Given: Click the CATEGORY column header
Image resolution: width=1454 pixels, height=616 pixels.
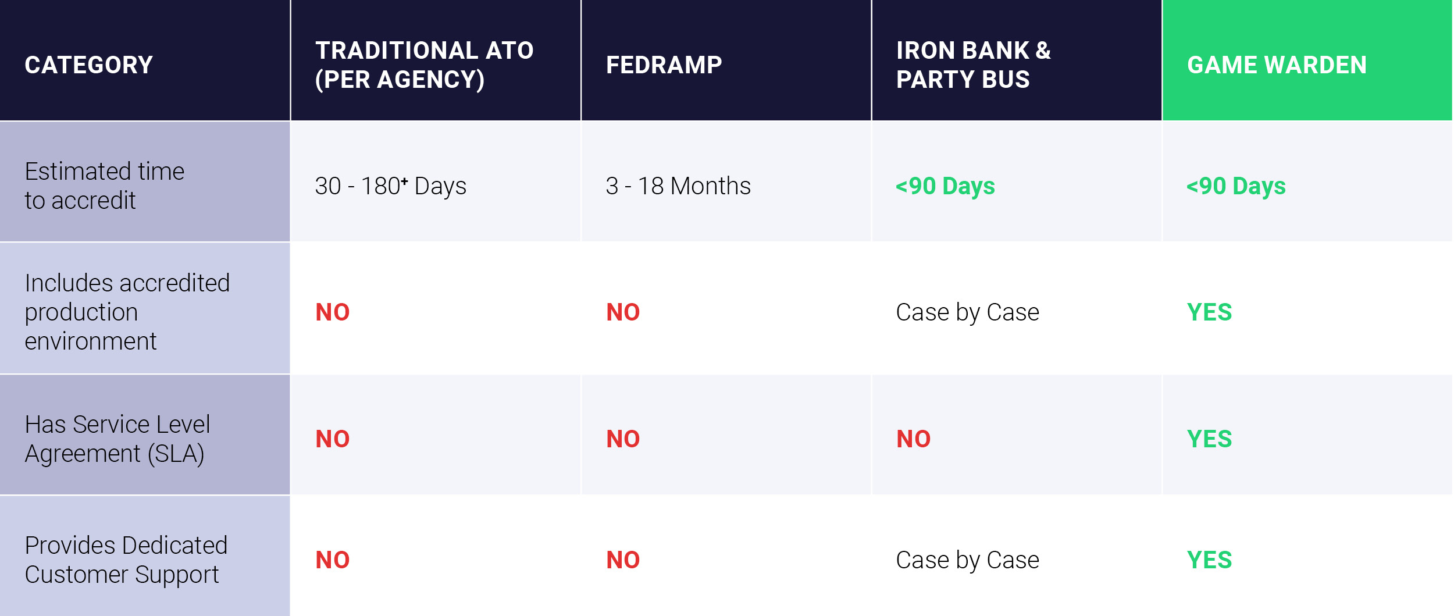Looking at the screenshot, I should pos(89,65).
